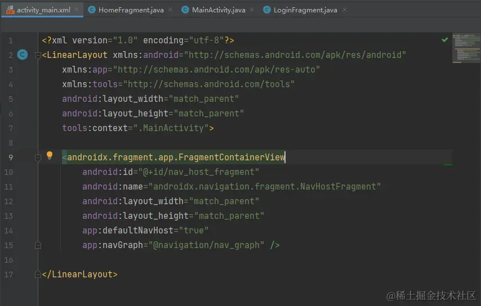Image resolution: width=481 pixels, height=306 pixels.
Task: Click line number 1 in the gutter
Action: click(x=11, y=40)
